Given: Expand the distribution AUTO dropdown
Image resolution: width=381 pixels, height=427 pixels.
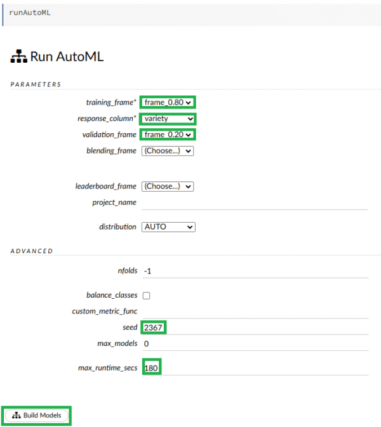Looking at the screenshot, I should (x=168, y=227).
